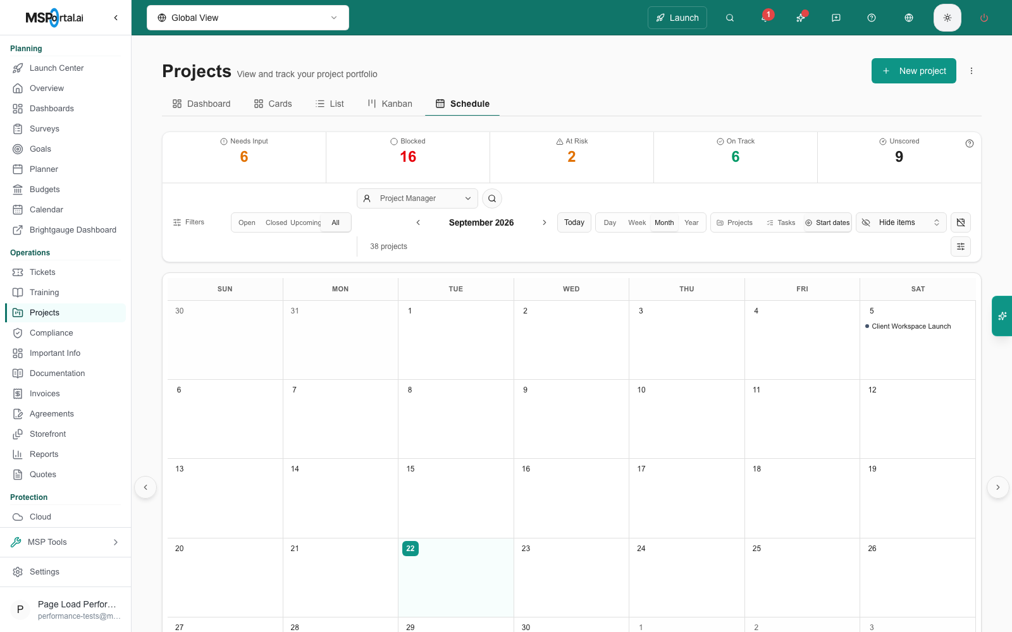Open Filters panel
The image size is (1012, 632).
pos(188,222)
